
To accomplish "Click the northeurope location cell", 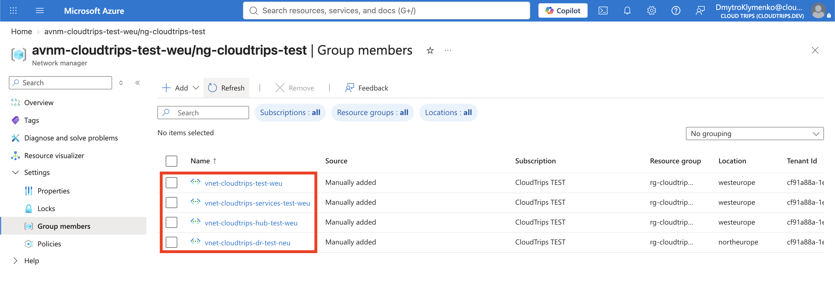I will (738, 242).
